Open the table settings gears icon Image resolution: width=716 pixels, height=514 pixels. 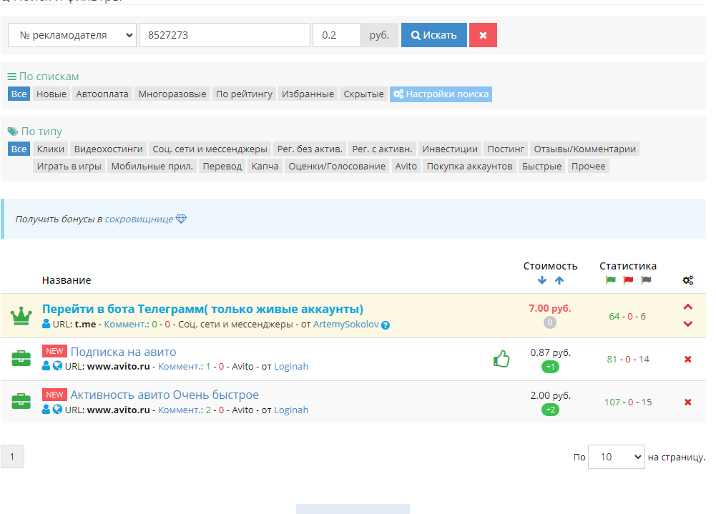(x=687, y=280)
